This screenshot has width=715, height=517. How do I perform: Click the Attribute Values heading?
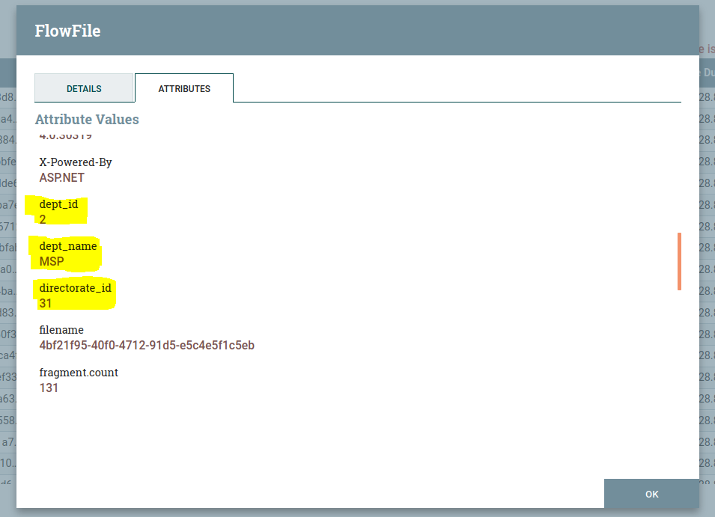pos(87,119)
